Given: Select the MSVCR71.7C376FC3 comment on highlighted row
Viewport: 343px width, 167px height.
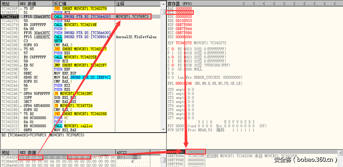Looking at the screenshot, I should (133, 17).
